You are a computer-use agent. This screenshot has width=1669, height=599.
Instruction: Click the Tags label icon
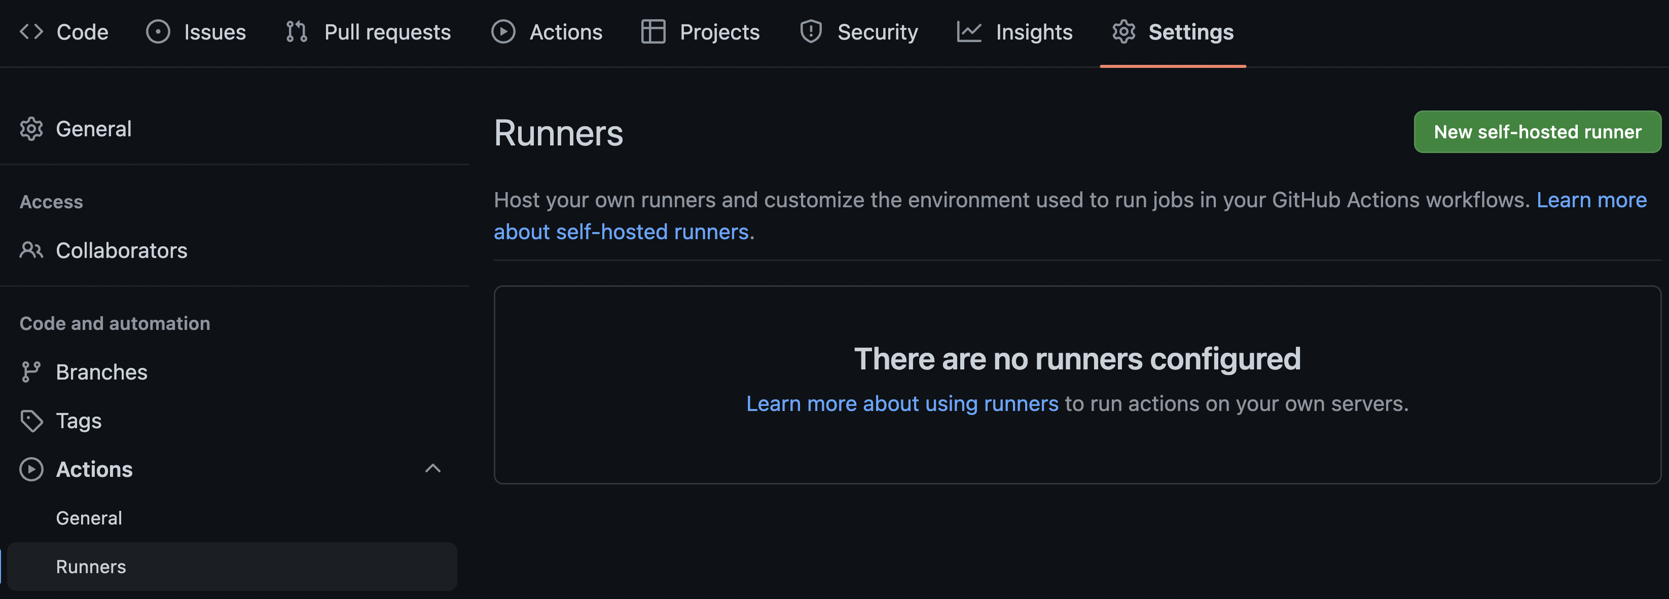(31, 421)
